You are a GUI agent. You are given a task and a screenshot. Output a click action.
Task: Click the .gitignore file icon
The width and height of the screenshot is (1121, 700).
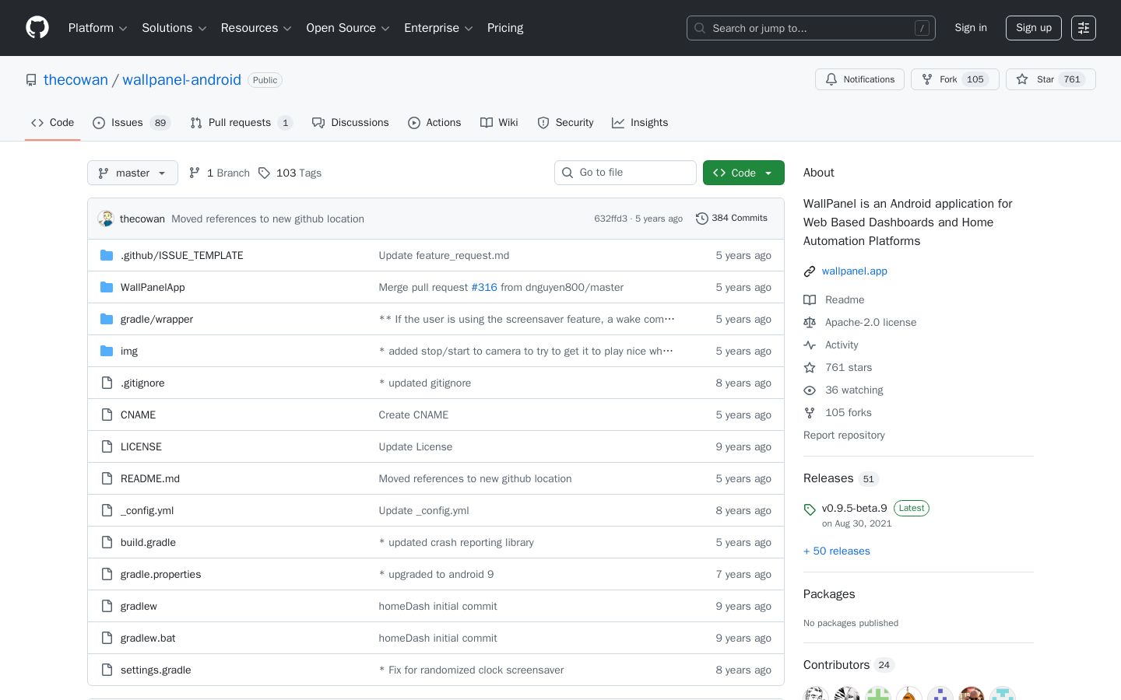tap(107, 383)
